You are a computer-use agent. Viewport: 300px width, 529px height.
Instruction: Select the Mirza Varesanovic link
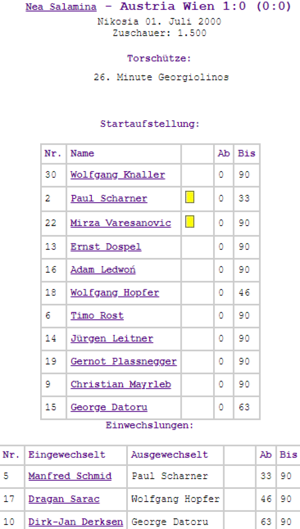click(x=120, y=223)
